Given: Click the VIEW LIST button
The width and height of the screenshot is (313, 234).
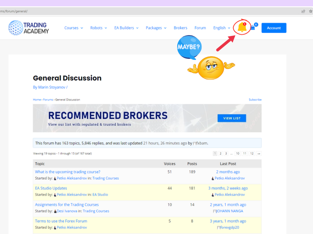Looking at the screenshot, I should coord(232,118).
